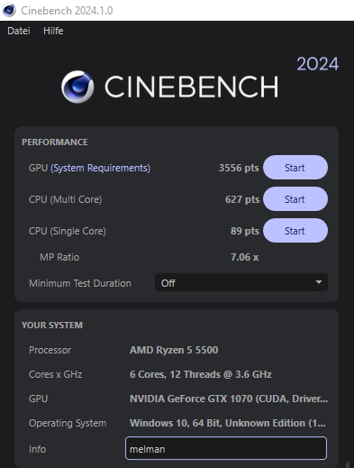Click the CPU Multi Core score 627 pts
Image resolution: width=354 pixels, height=468 pixels.
pyautogui.click(x=242, y=199)
